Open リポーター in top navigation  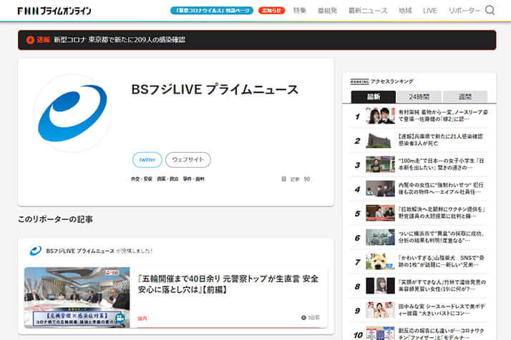click(464, 11)
